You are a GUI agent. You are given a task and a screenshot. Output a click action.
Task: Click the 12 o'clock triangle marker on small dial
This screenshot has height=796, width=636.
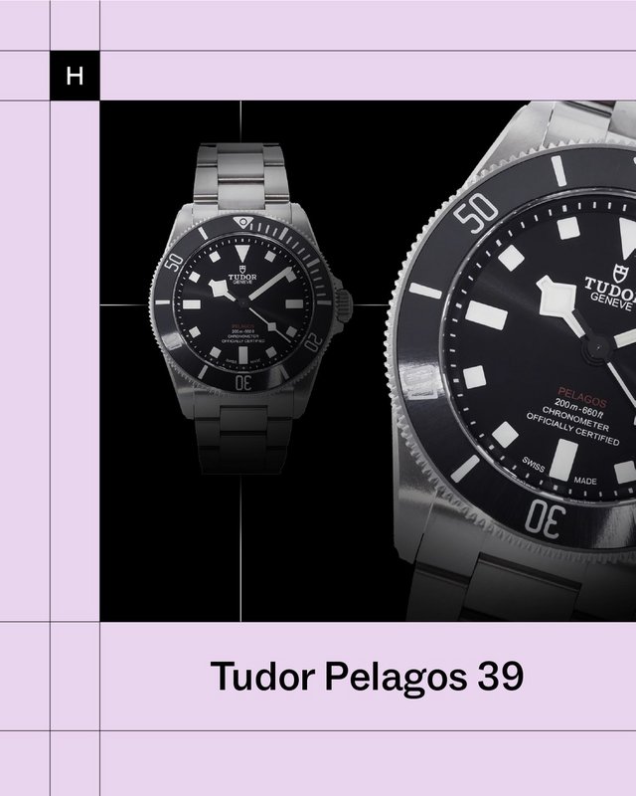(x=241, y=253)
